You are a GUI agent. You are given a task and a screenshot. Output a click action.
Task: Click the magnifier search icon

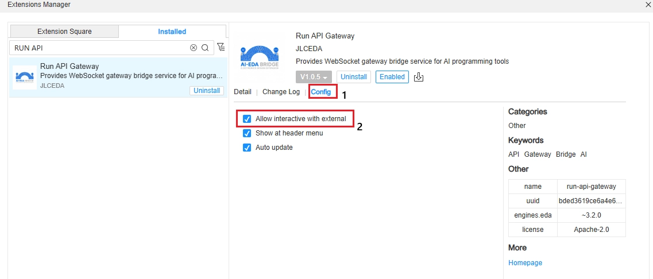click(205, 48)
